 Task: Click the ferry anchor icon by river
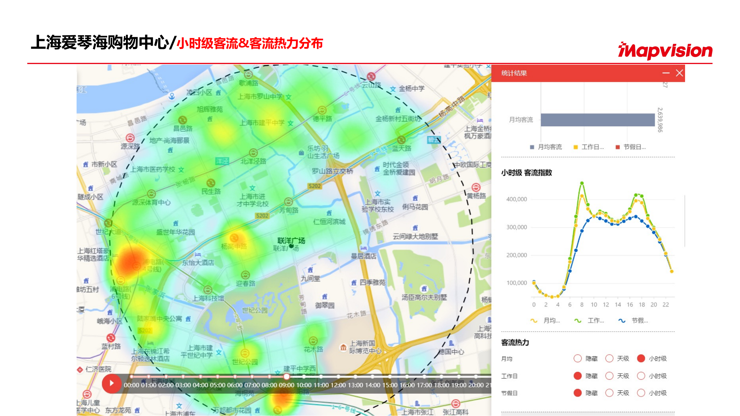[172, 96]
